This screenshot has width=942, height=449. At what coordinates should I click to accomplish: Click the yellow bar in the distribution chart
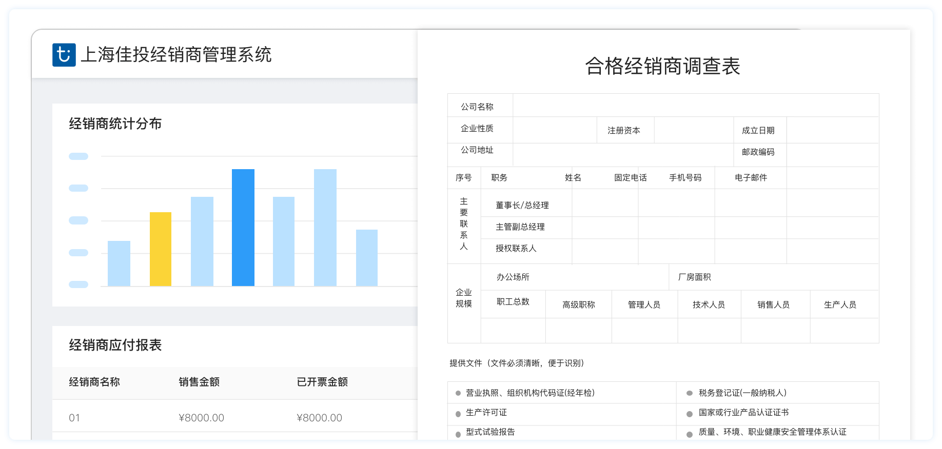[161, 249]
